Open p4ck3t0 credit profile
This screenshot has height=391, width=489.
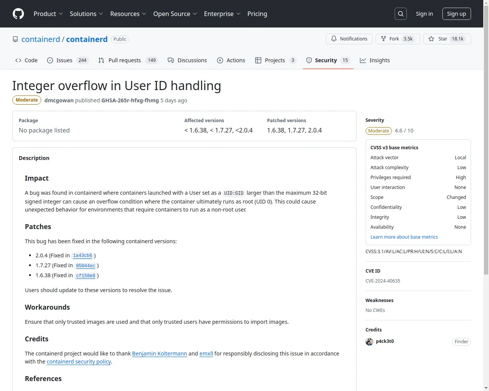tap(385, 341)
